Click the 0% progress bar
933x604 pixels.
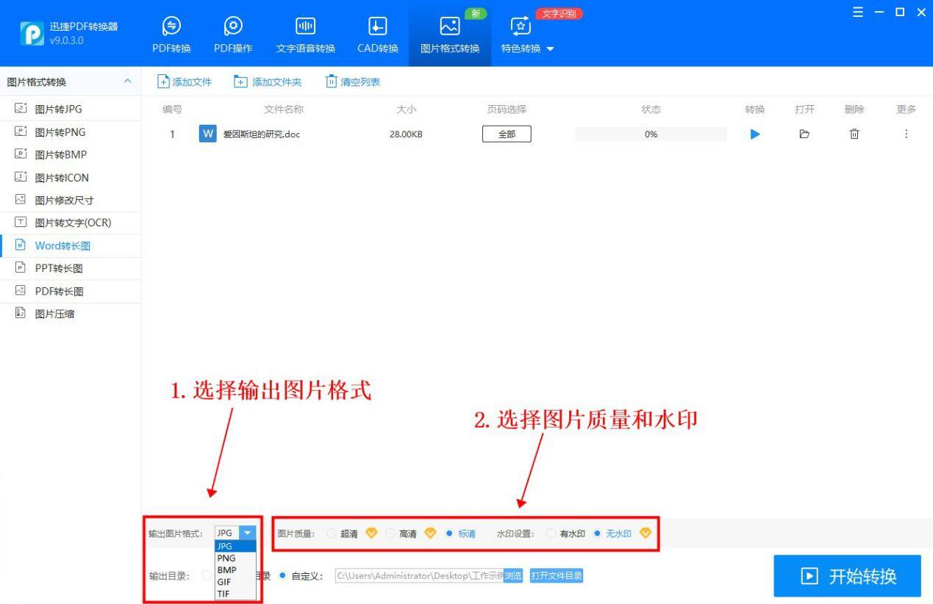tap(651, 134)
